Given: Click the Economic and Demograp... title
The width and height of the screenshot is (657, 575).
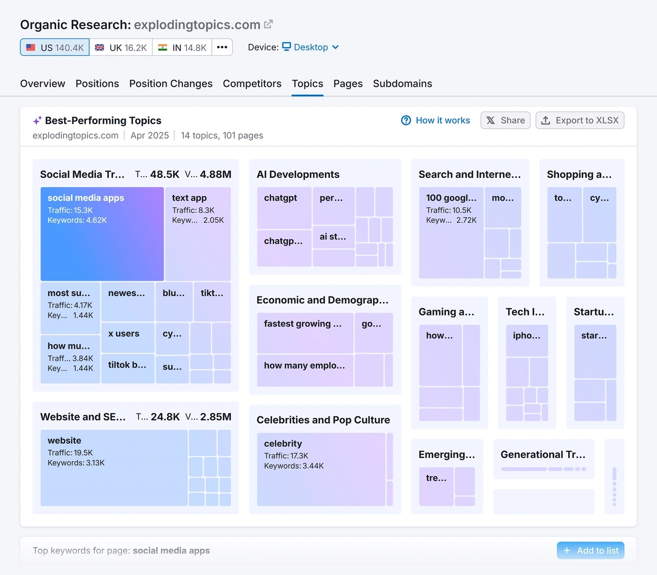Looking at the screenshot, I should click(x=322, y=300).
